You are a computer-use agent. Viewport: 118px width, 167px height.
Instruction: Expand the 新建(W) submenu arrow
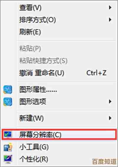110,118
